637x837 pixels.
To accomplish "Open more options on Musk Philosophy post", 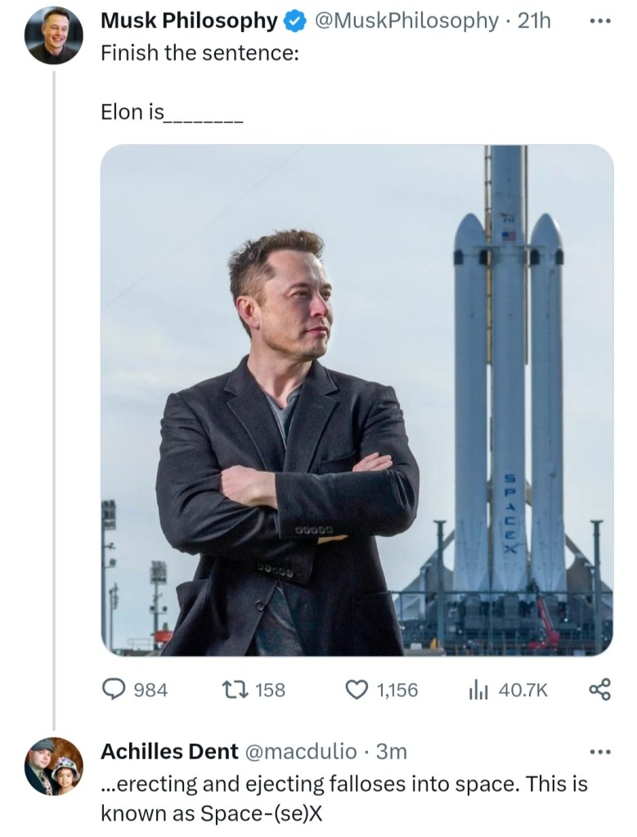I will click(x=600, y=21).
